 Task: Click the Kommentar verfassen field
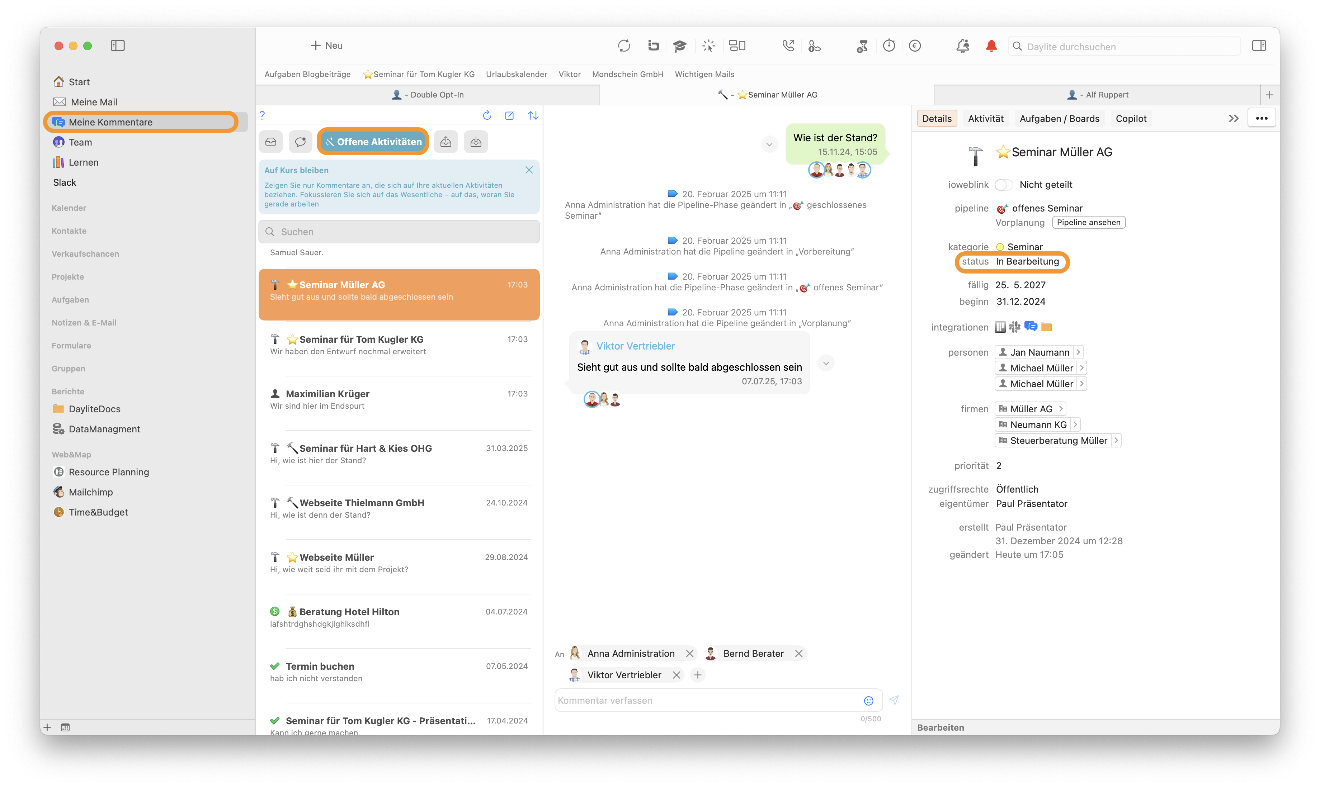coord(718,701)
